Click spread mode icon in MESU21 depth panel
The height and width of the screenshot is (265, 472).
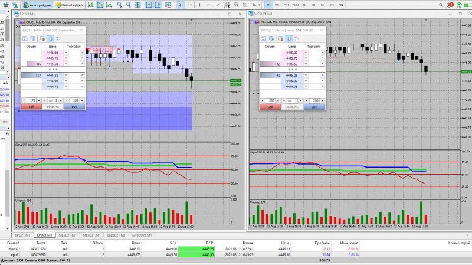297,38
